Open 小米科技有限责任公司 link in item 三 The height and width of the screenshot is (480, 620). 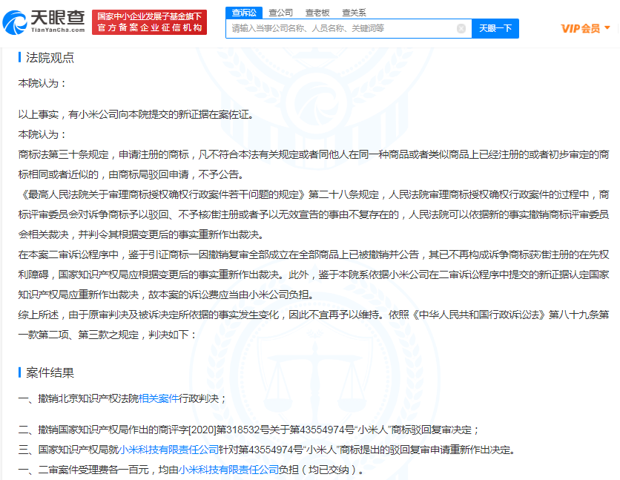tap(169, 450)
